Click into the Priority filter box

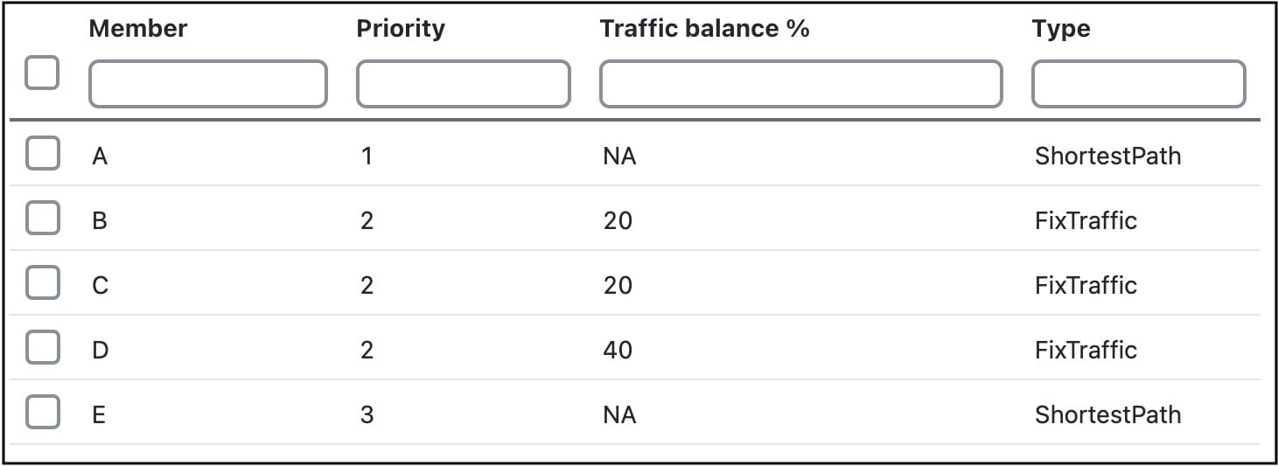[464, 84]
